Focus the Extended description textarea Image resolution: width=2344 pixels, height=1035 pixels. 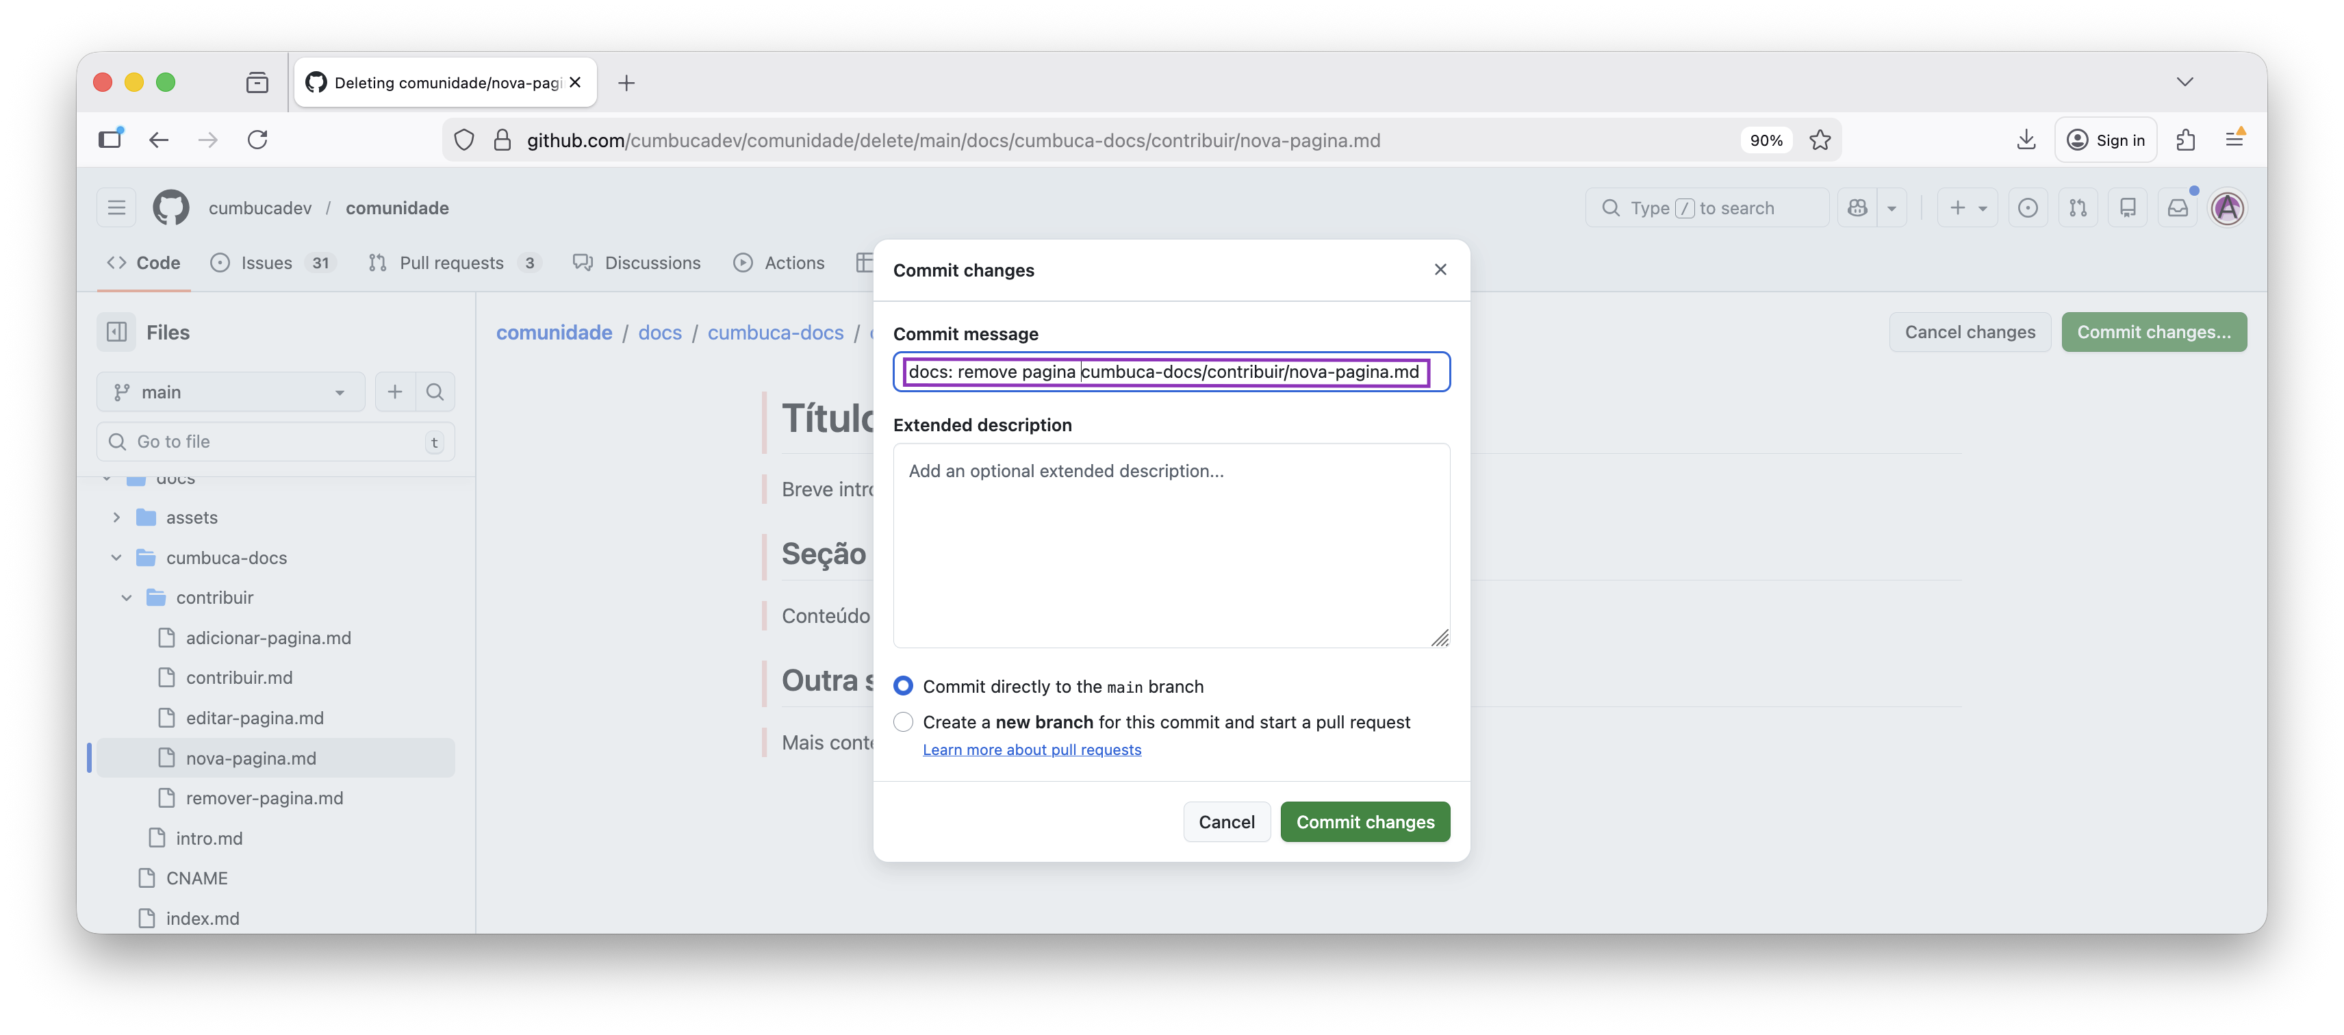tap(1171, 545)
